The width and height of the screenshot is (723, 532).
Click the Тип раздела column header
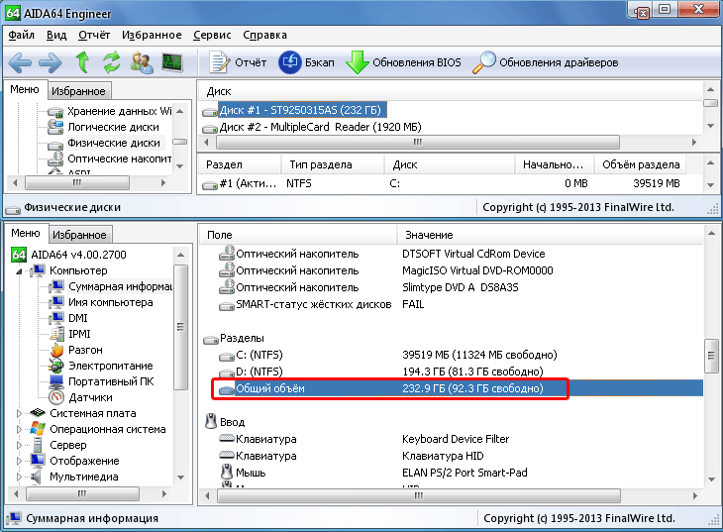[333, 164]
